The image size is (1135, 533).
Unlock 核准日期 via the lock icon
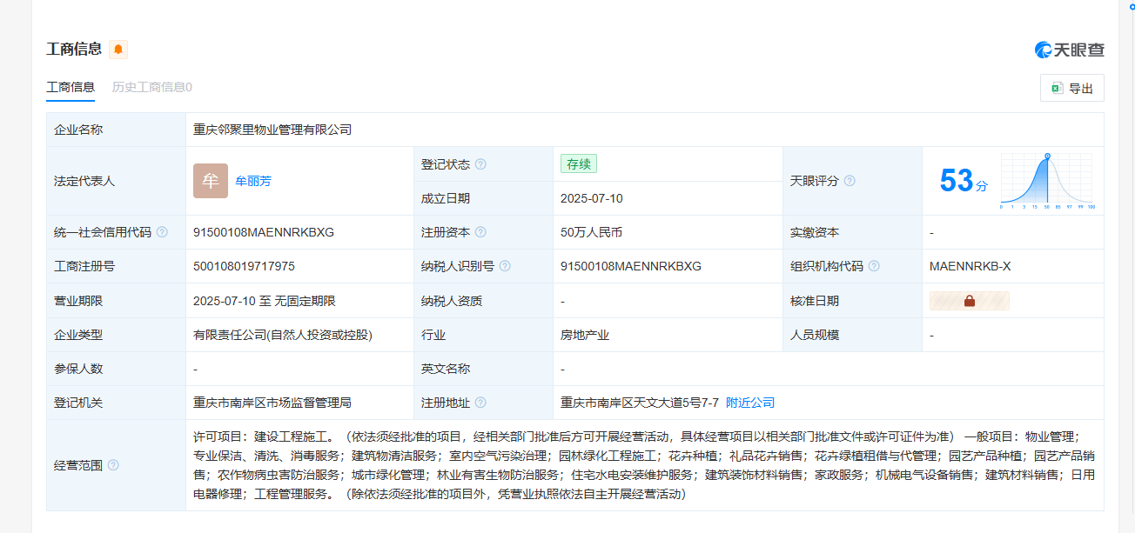pyautogui.click(x=969, y=301)
